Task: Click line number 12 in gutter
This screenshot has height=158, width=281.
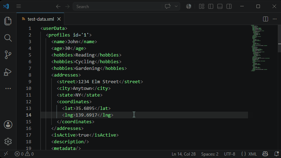Action: 28,102
